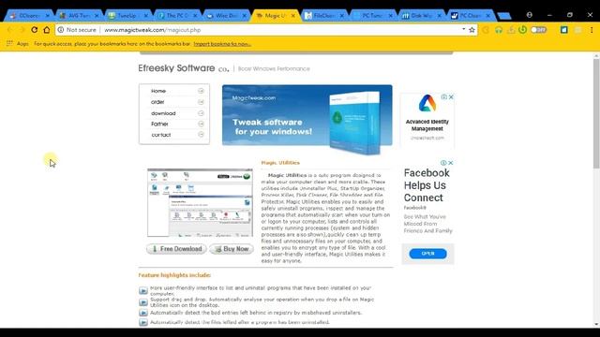
Task: Reload the page with the refresh icon
Action: (35, 30)
